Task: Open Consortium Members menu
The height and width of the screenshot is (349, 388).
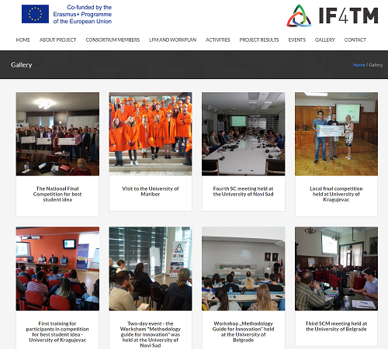Action: pos(113,40)
